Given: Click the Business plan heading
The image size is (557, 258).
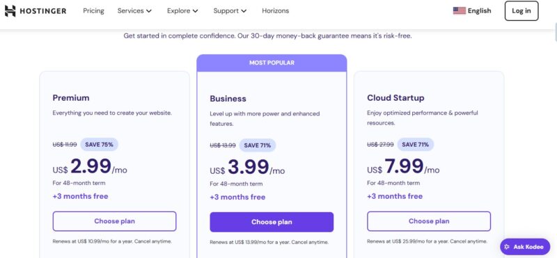Looking at the screenshot, I should click(228, 98).
